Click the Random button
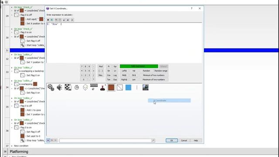Screen dimensions: 279x157 pos(146,71)
